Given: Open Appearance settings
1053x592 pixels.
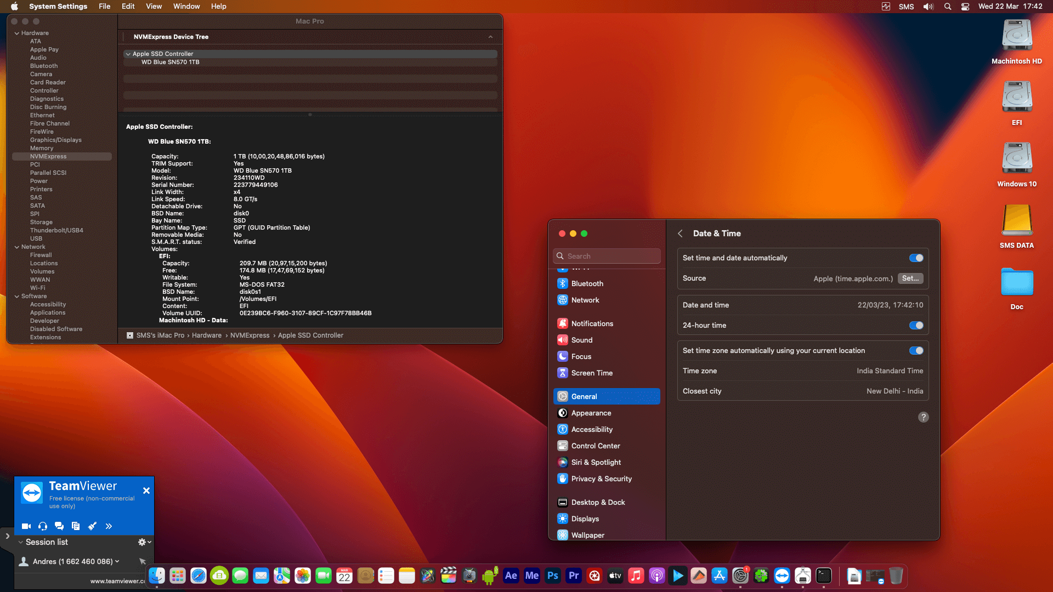Looking at the screenshot, I should [x=607, y=413].
